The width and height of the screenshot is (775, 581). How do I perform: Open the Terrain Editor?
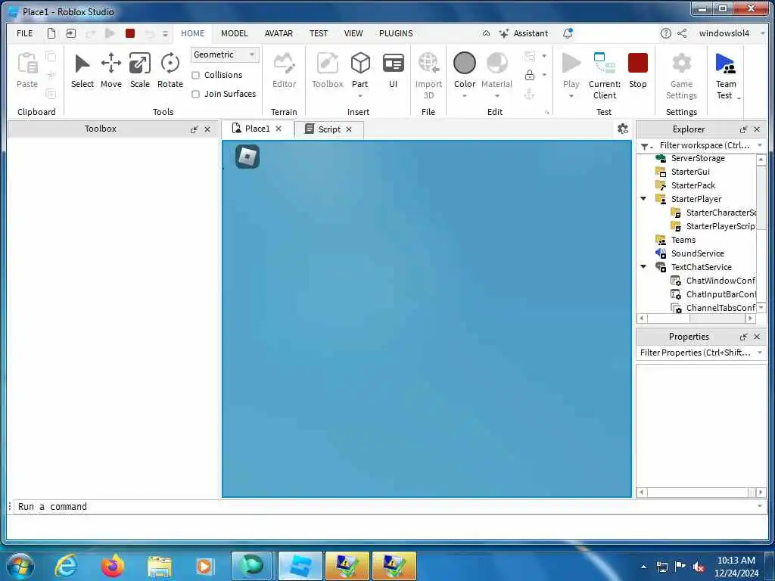pos(285,71)
